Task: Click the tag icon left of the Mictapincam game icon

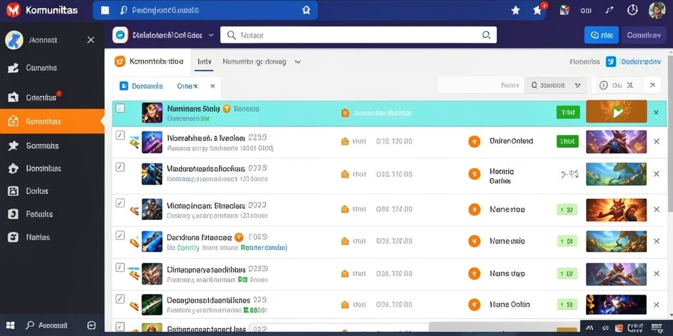Action: coord(134,210)
